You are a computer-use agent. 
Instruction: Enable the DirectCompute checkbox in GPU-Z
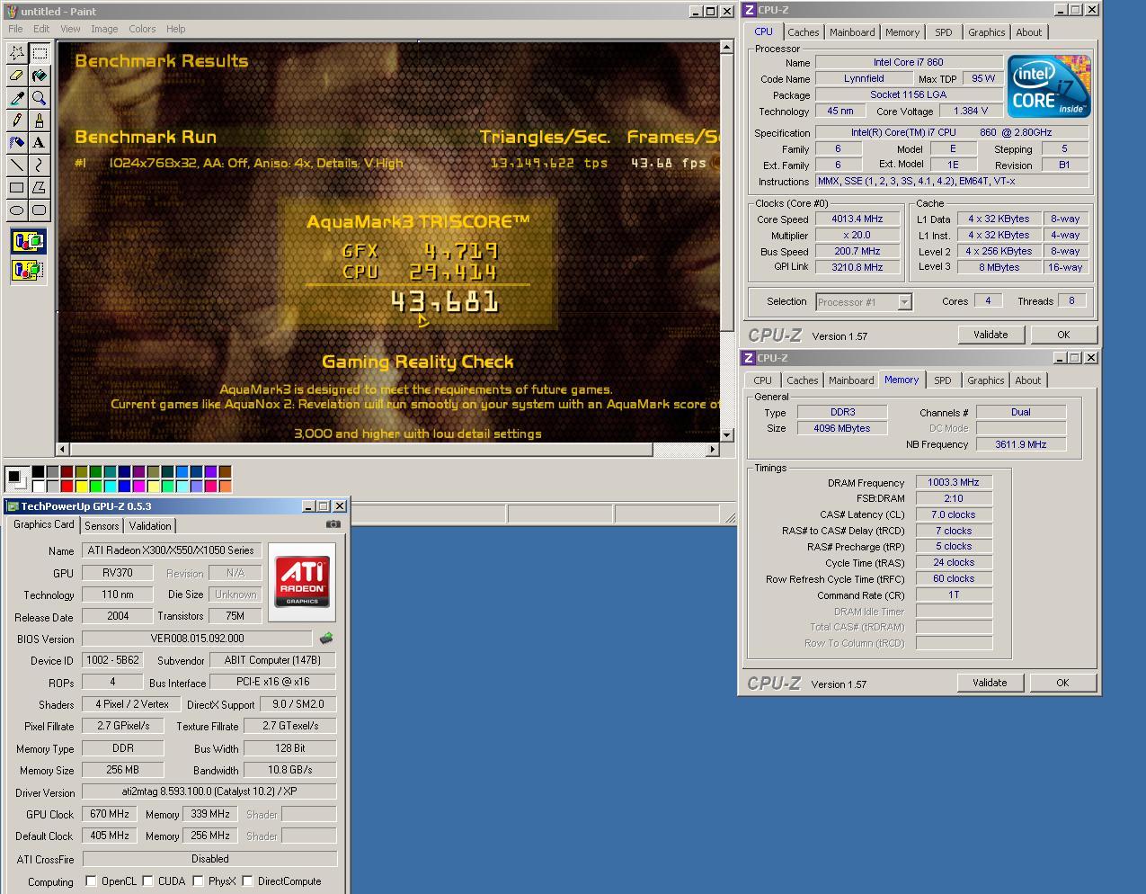[x=247, y=881]
